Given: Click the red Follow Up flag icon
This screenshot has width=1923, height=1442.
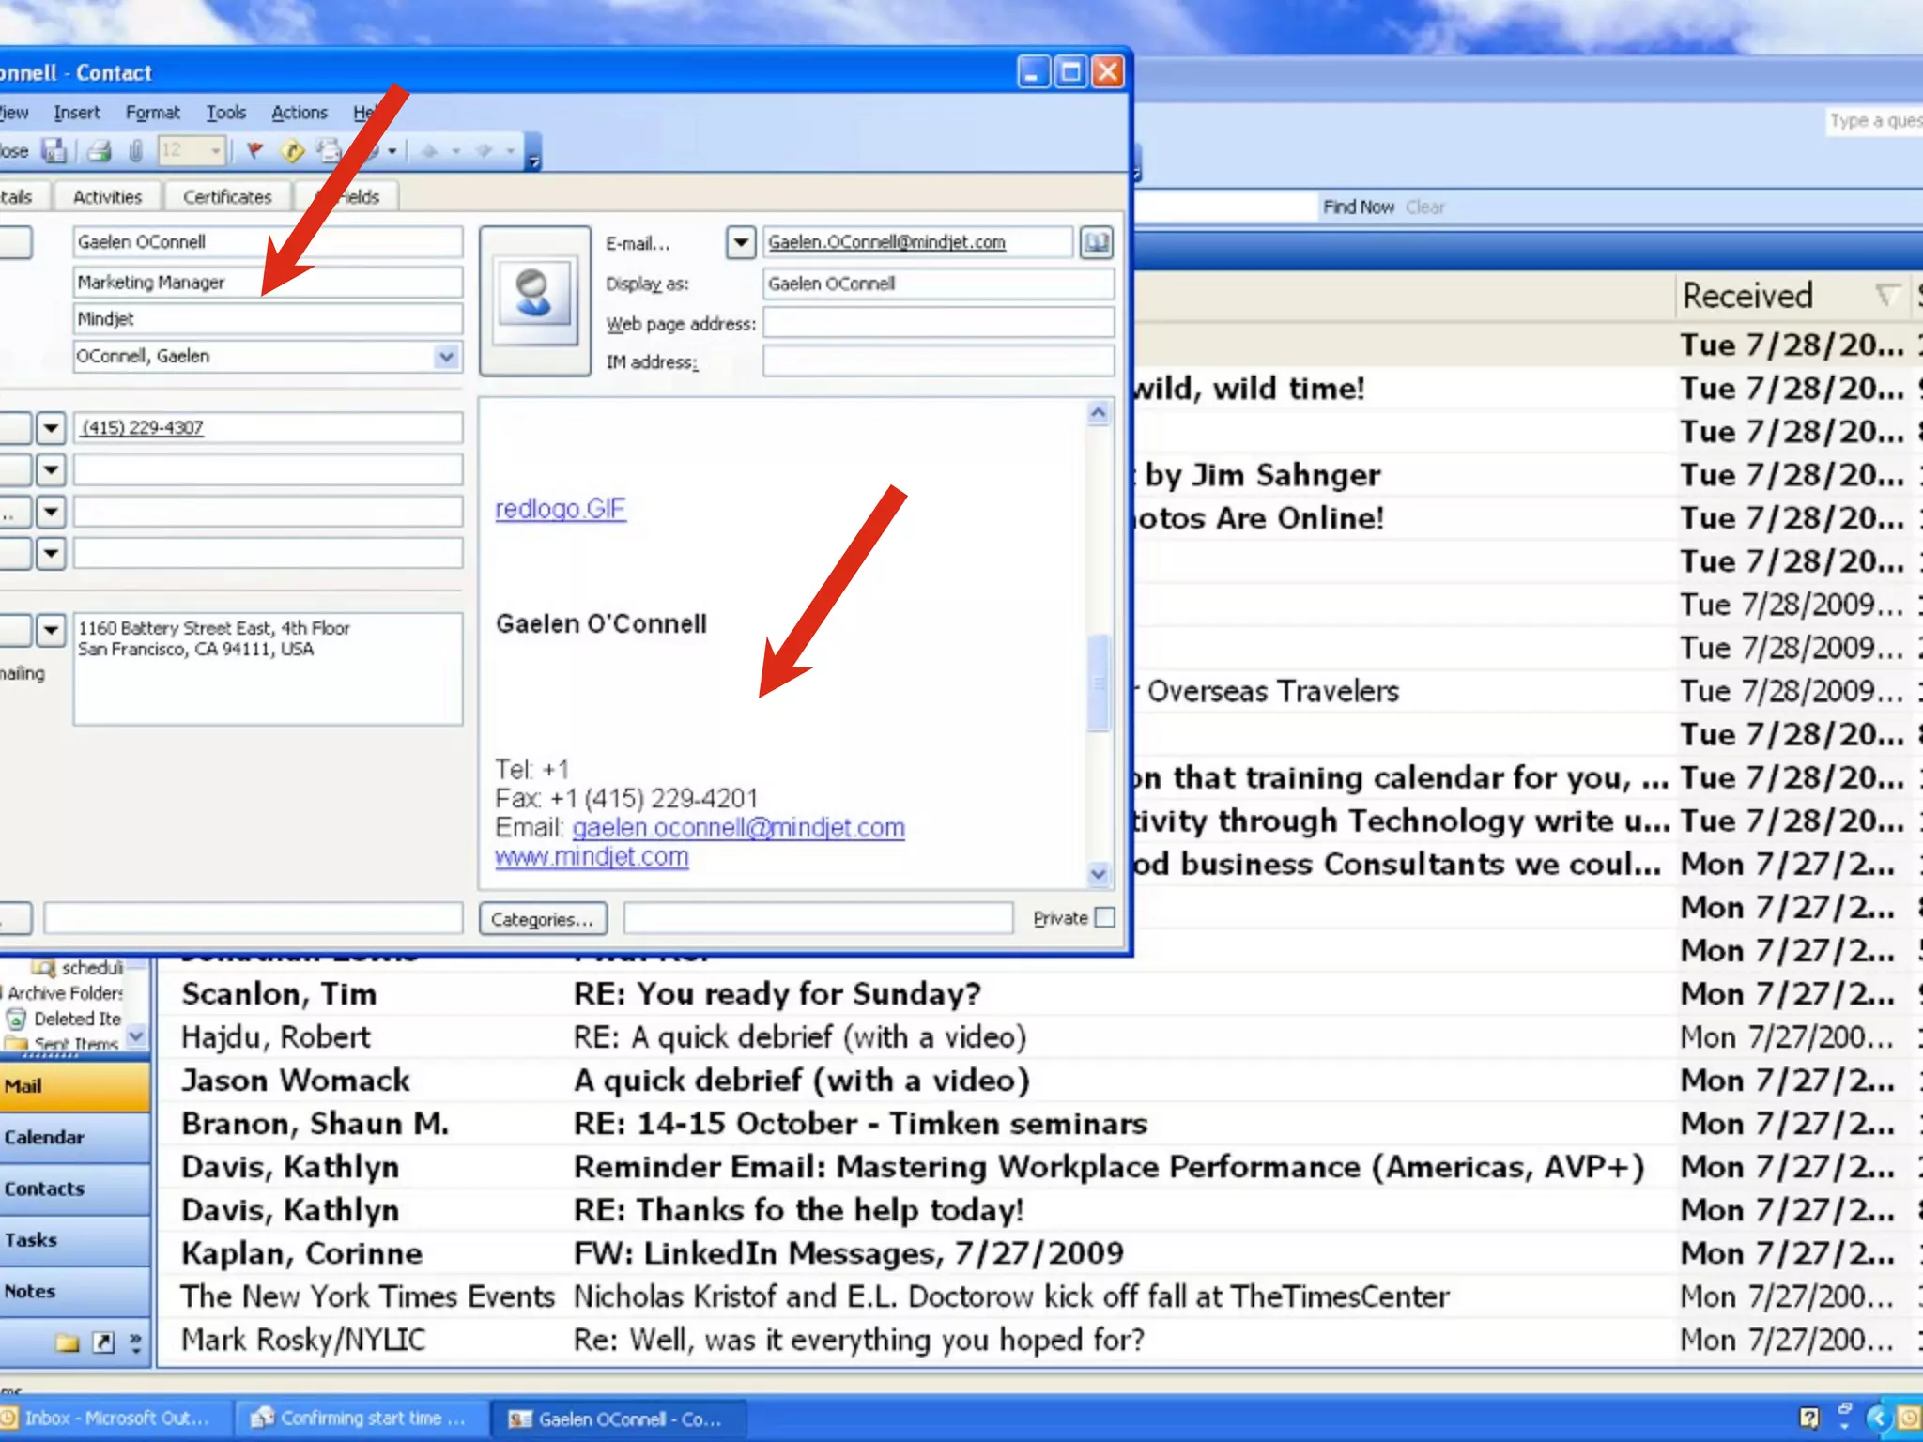Looking at the screenshot, I should (254, 150).
